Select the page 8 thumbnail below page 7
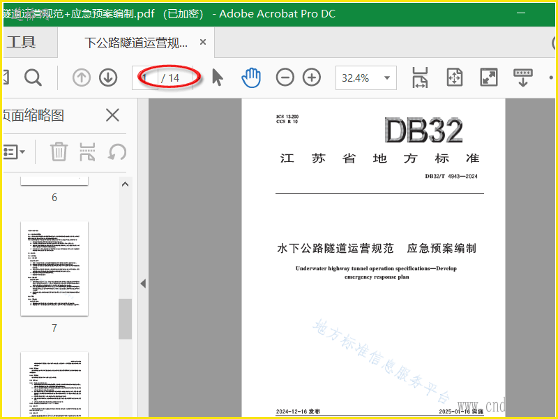 point(54,385)
